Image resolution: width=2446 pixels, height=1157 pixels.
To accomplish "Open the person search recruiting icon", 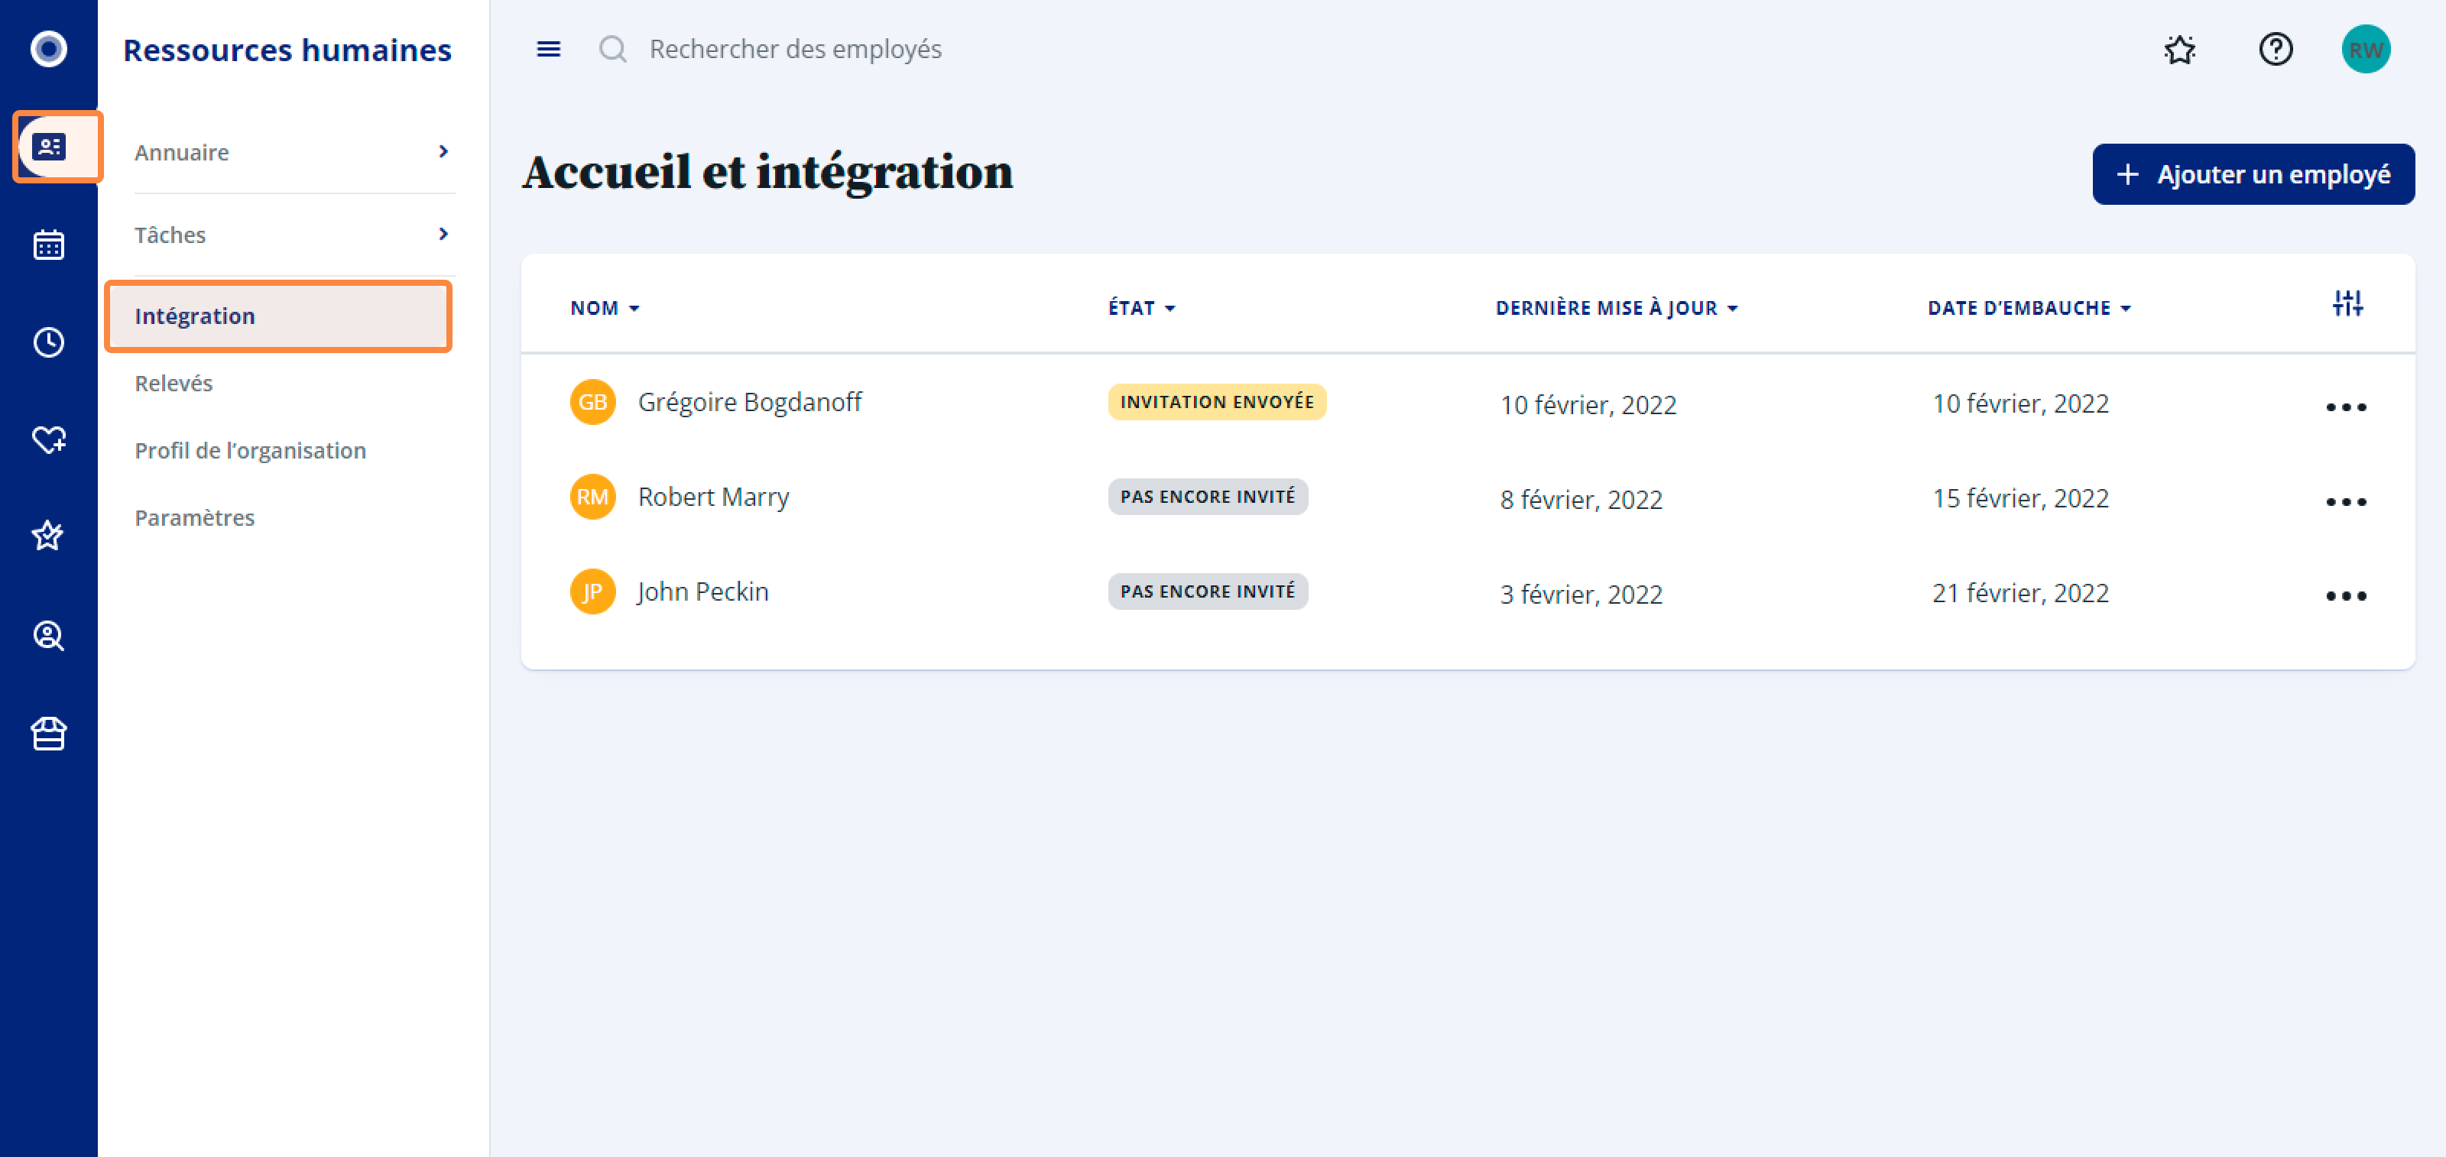I will point(48,635).
